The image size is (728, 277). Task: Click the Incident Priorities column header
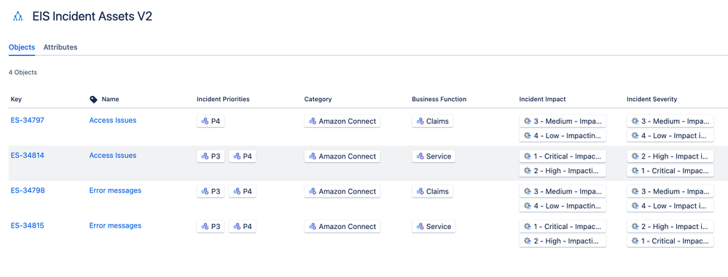click(x=223, y=99)
